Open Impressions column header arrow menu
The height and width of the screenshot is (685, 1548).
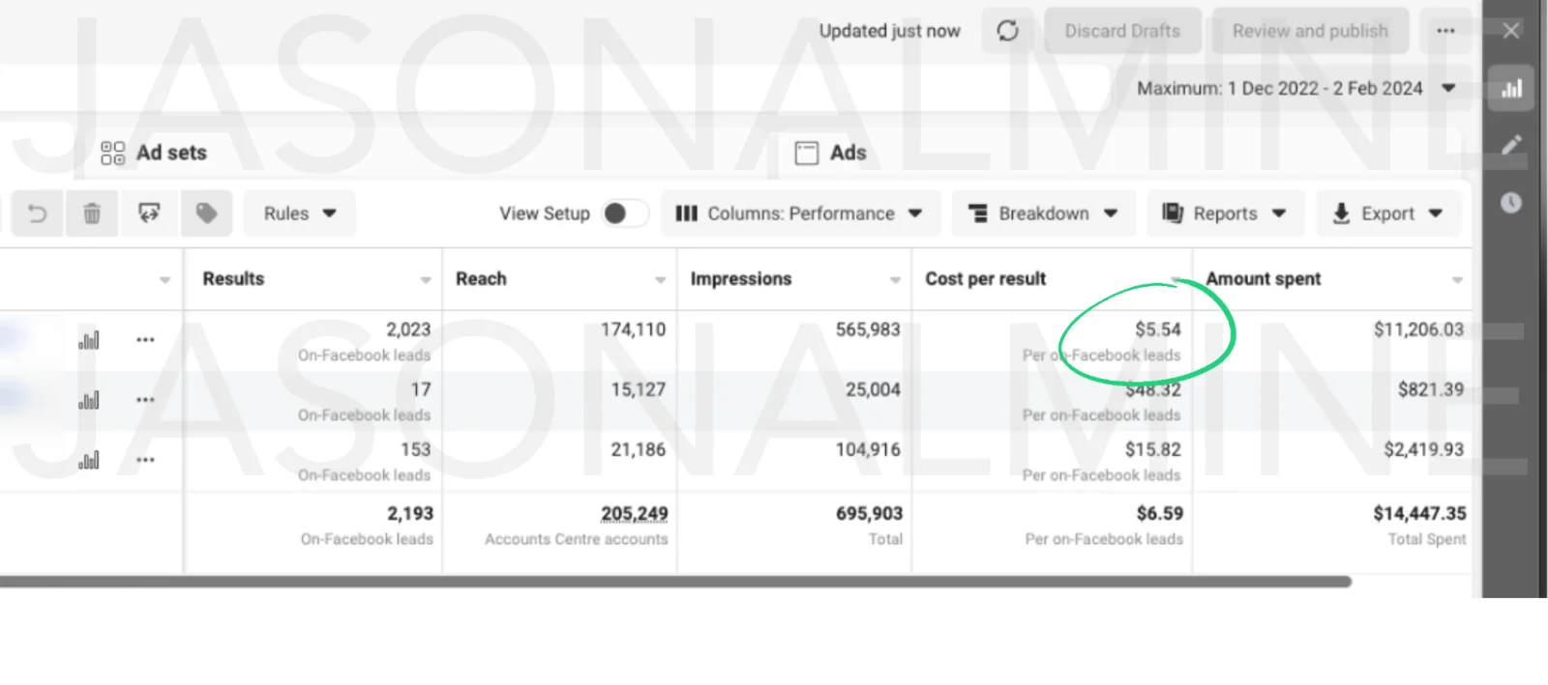(895, 280)
